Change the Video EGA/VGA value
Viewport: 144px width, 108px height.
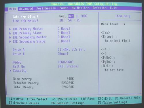[x=66, y=62]
